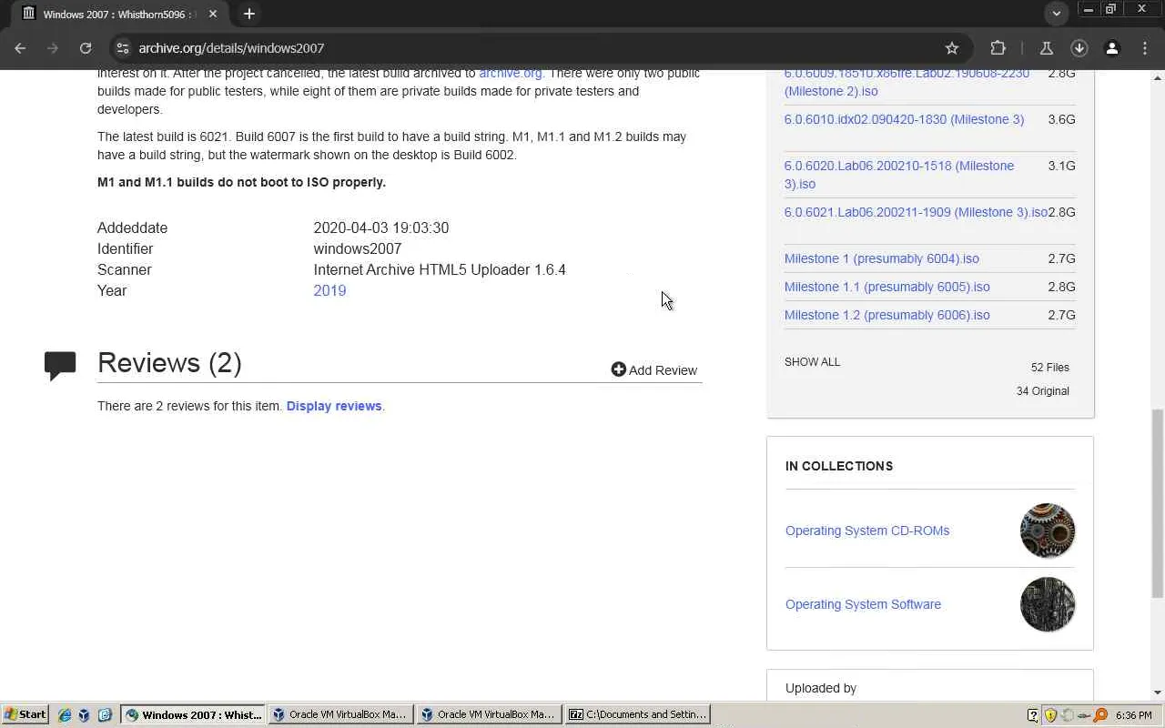Download 6.0.6010 Milestone 3 file
This screenshot has width=1165, height=728.
coord(904,119)
